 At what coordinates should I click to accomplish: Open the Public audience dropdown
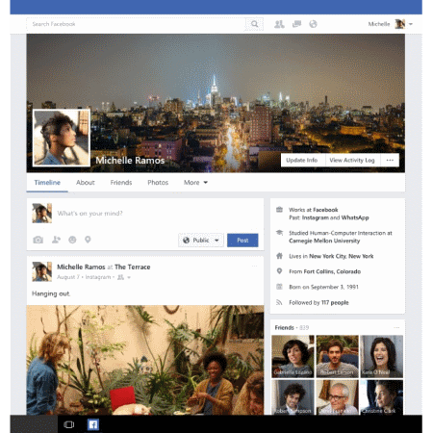(x=201, y=241)
